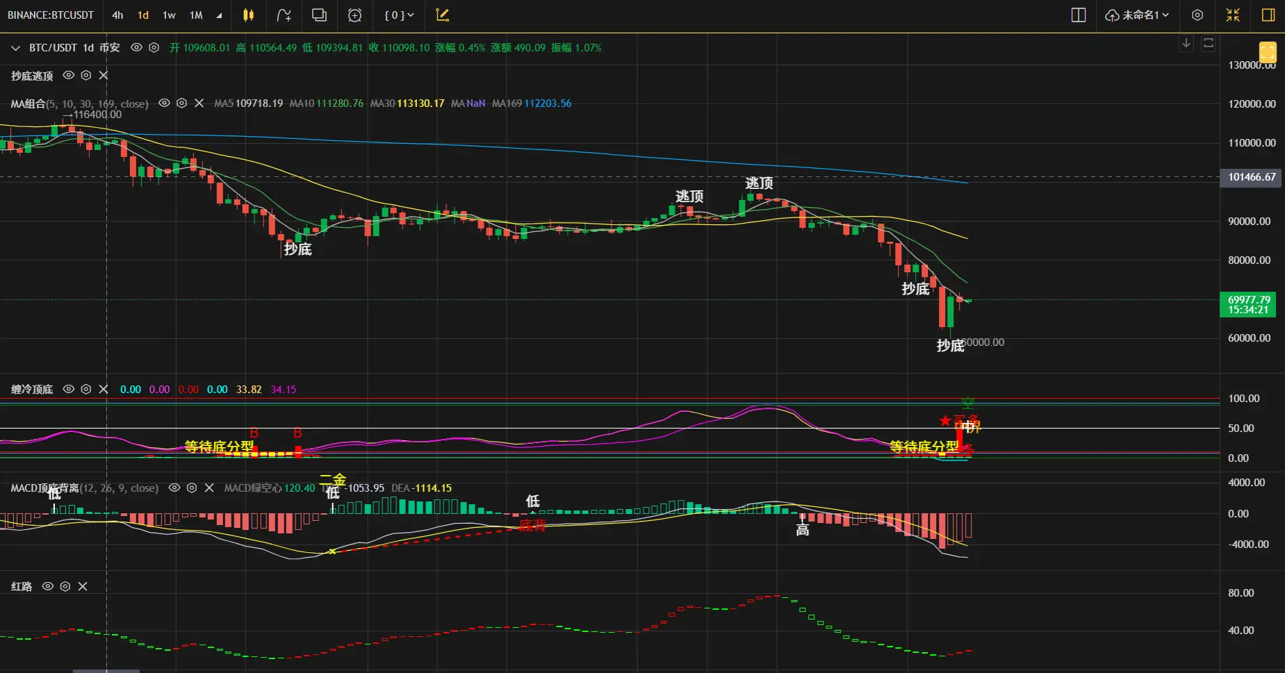Remove the MA组合 indicator
Screen dimensions: 1285x673
(199, 103)
